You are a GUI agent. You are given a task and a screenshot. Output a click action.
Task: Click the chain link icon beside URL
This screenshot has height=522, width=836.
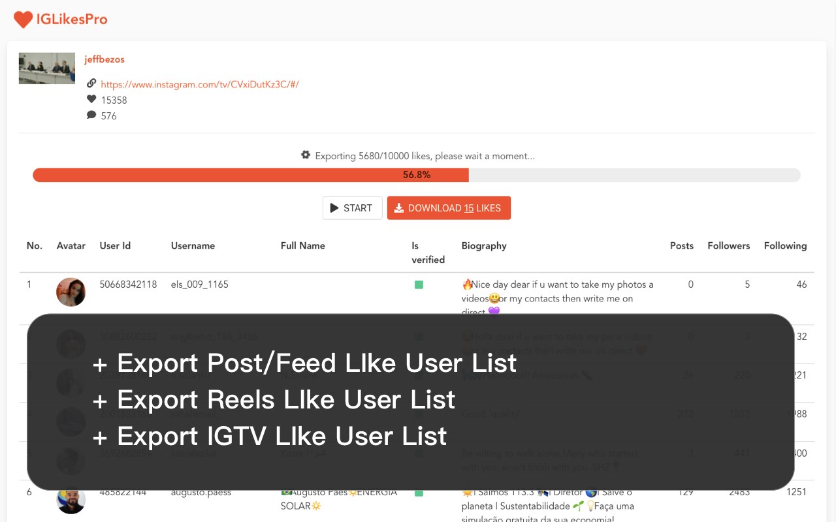coord(91,84)
